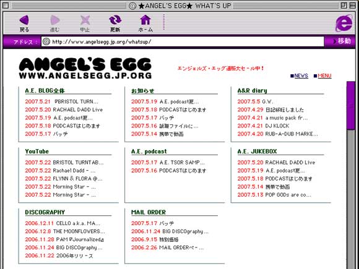Open diary entry 2007.4.21 DJ KLOCK

pos(263,126)
